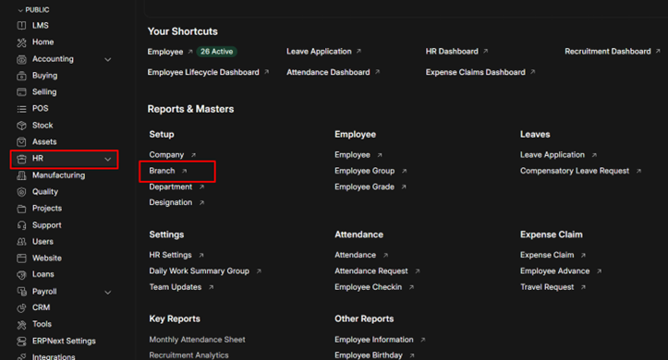Viewport: 668px width, 360px height.
Task: Open the Website workspace label
Action: (x=47, y=258)
